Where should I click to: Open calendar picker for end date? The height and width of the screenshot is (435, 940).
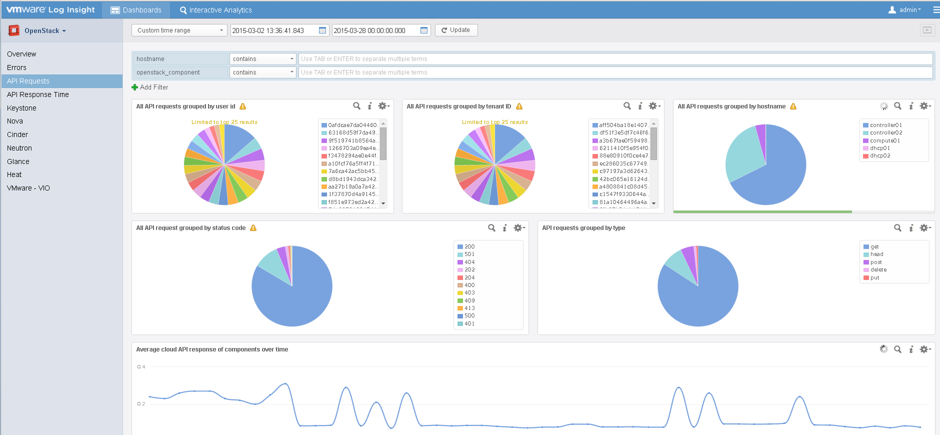(x=424, y=30)
